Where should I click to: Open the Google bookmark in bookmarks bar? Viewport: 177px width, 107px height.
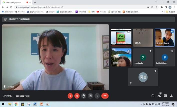click(x=50, y=12)
